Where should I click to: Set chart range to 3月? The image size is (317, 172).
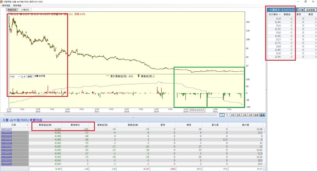point(233,115)
